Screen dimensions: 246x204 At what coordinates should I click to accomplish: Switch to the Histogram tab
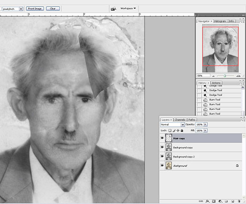tap(220, 21)
